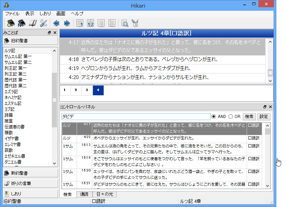Image resolution: width=286 pixels, height=207 pixels.
Task: Switch to the 通読 tab
Action: (84, 194)
